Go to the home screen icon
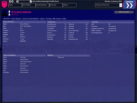Viewport: 137px width, 103px height. [12, 1]
